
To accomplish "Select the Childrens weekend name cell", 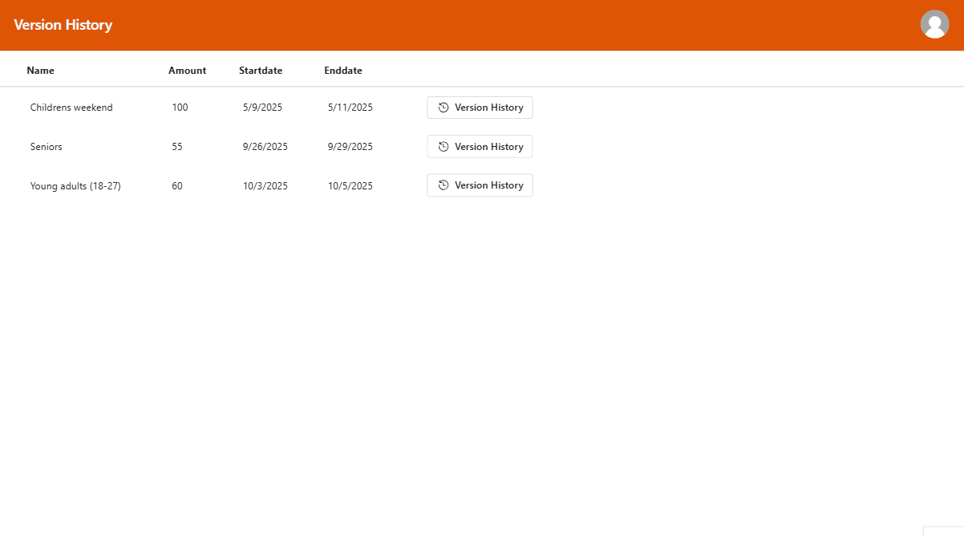I will (71, 108).
